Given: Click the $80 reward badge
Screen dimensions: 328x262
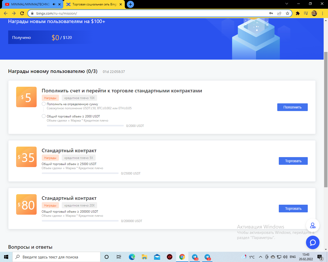Looking at the screenshot, I should click(26, 204).
